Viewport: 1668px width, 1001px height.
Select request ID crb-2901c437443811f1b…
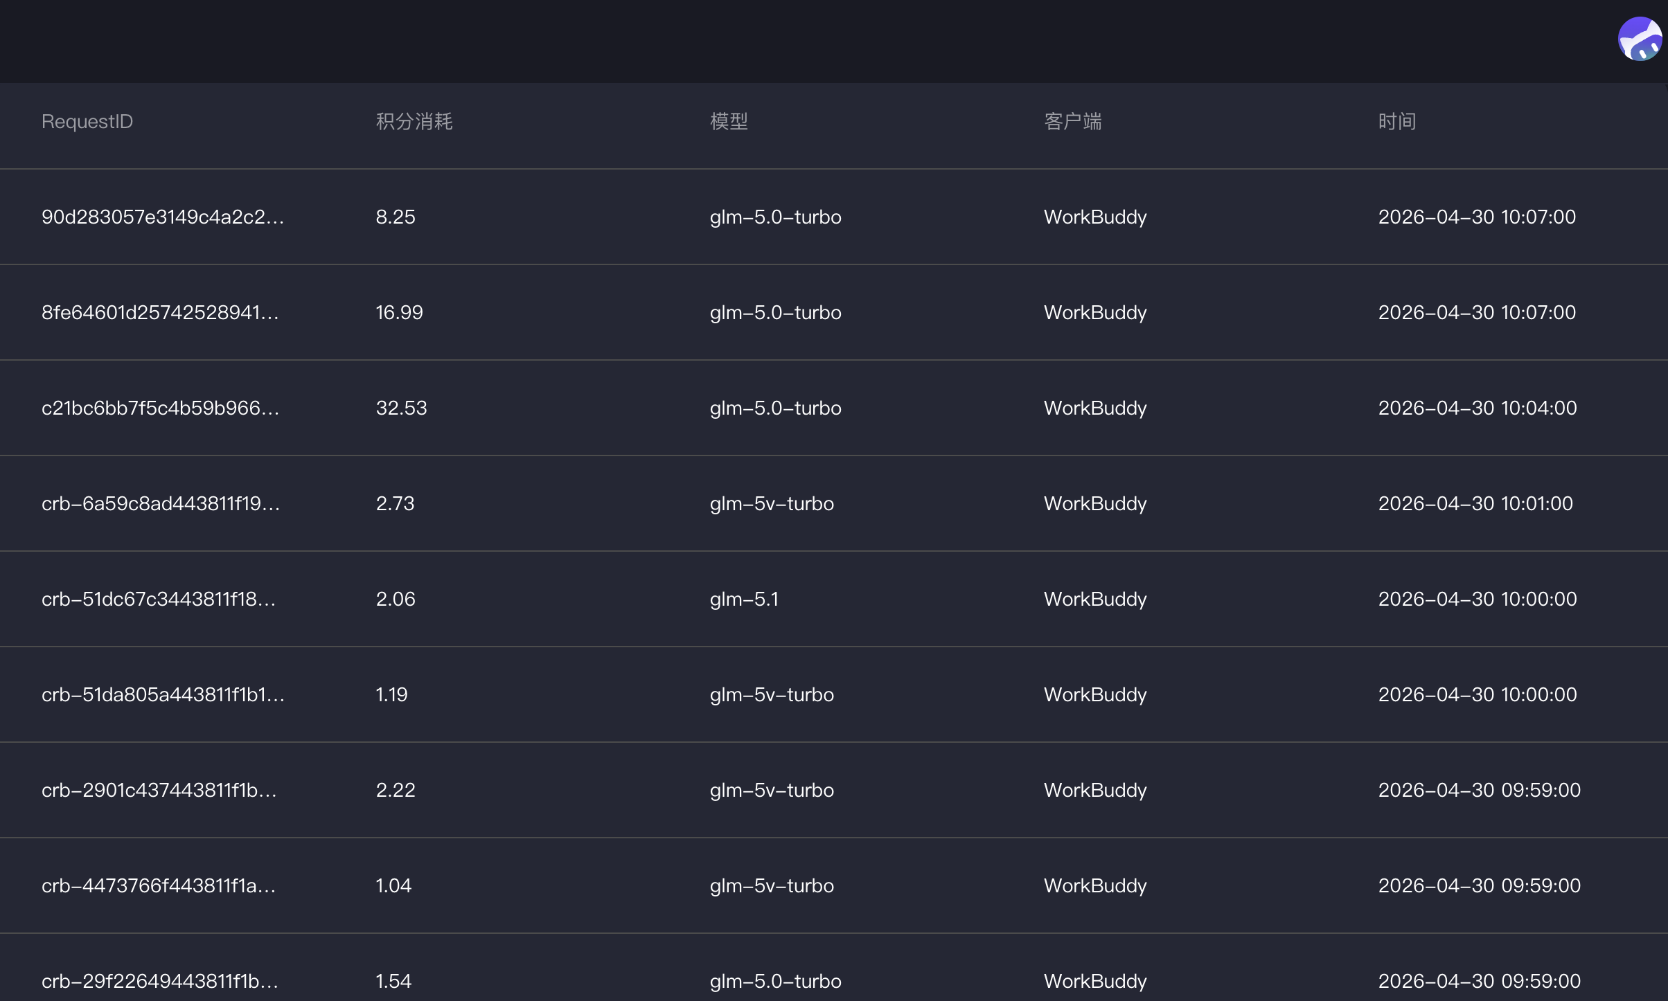coord(159,791)
